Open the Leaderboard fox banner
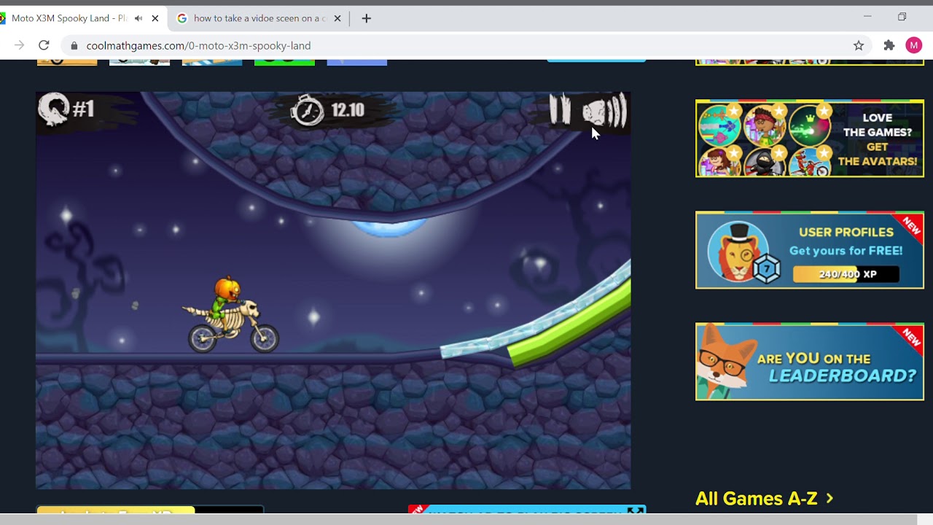Image resolution: width=933 pixels, height=525 pixels. 810,362
